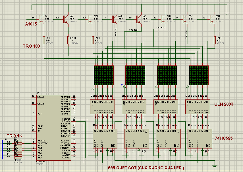This screenshot has width=243, height=172.
Task: Select the ULN2803 chip under first matrix
Action: pyautogui.click(x=102, y=107)
